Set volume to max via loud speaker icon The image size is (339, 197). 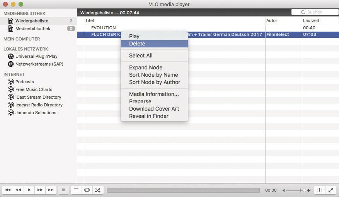click(x=309, y=190)
